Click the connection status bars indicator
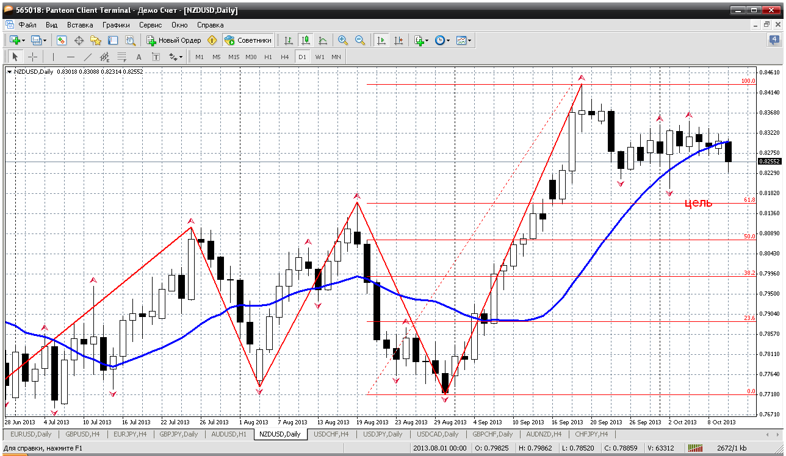 (x=696, y=449)
